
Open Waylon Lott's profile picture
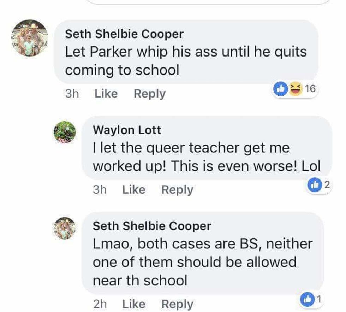coord(65,132)
